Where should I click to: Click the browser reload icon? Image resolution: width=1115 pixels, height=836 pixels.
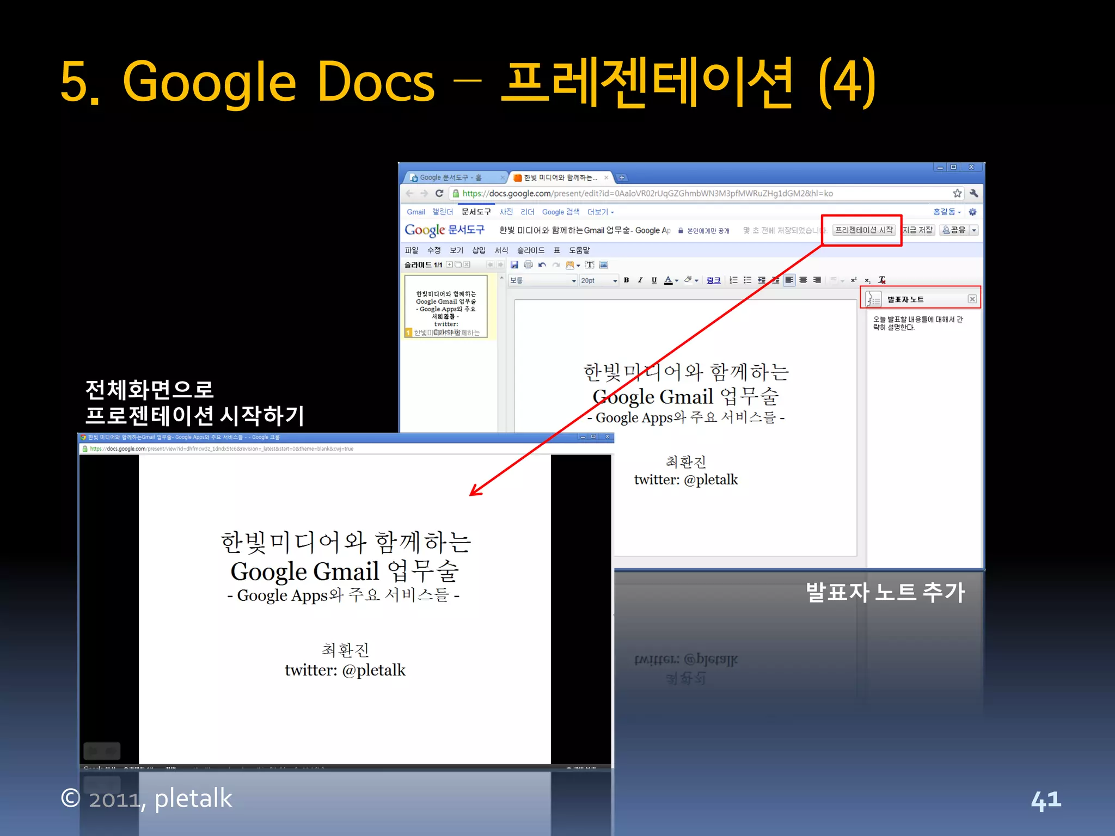point(439,194)
